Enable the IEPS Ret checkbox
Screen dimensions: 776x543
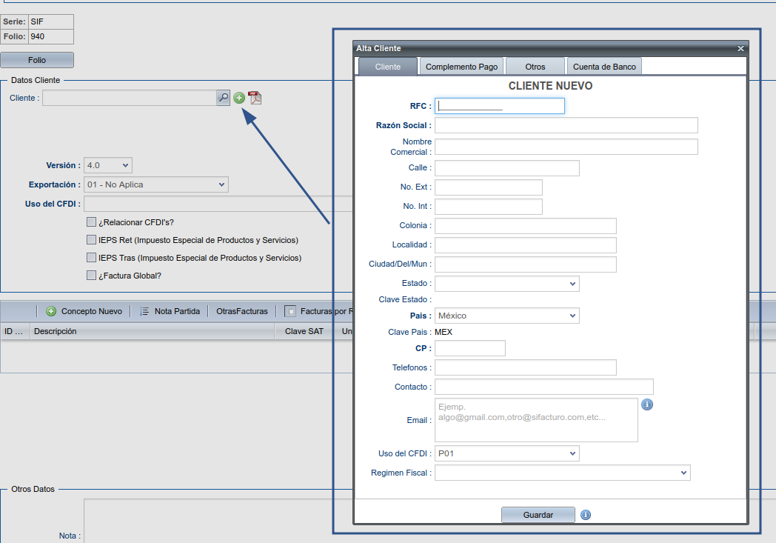point(91,240)
